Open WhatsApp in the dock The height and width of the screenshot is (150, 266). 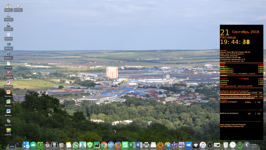(x=76, y=145)
